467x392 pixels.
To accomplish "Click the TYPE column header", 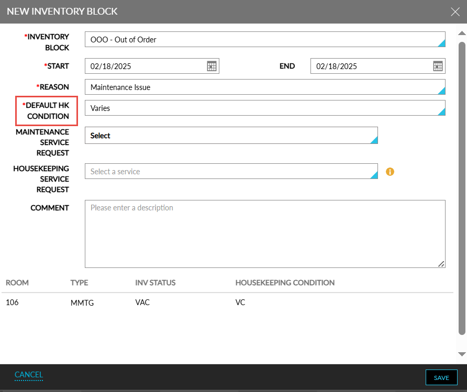I will pos(79,283).
